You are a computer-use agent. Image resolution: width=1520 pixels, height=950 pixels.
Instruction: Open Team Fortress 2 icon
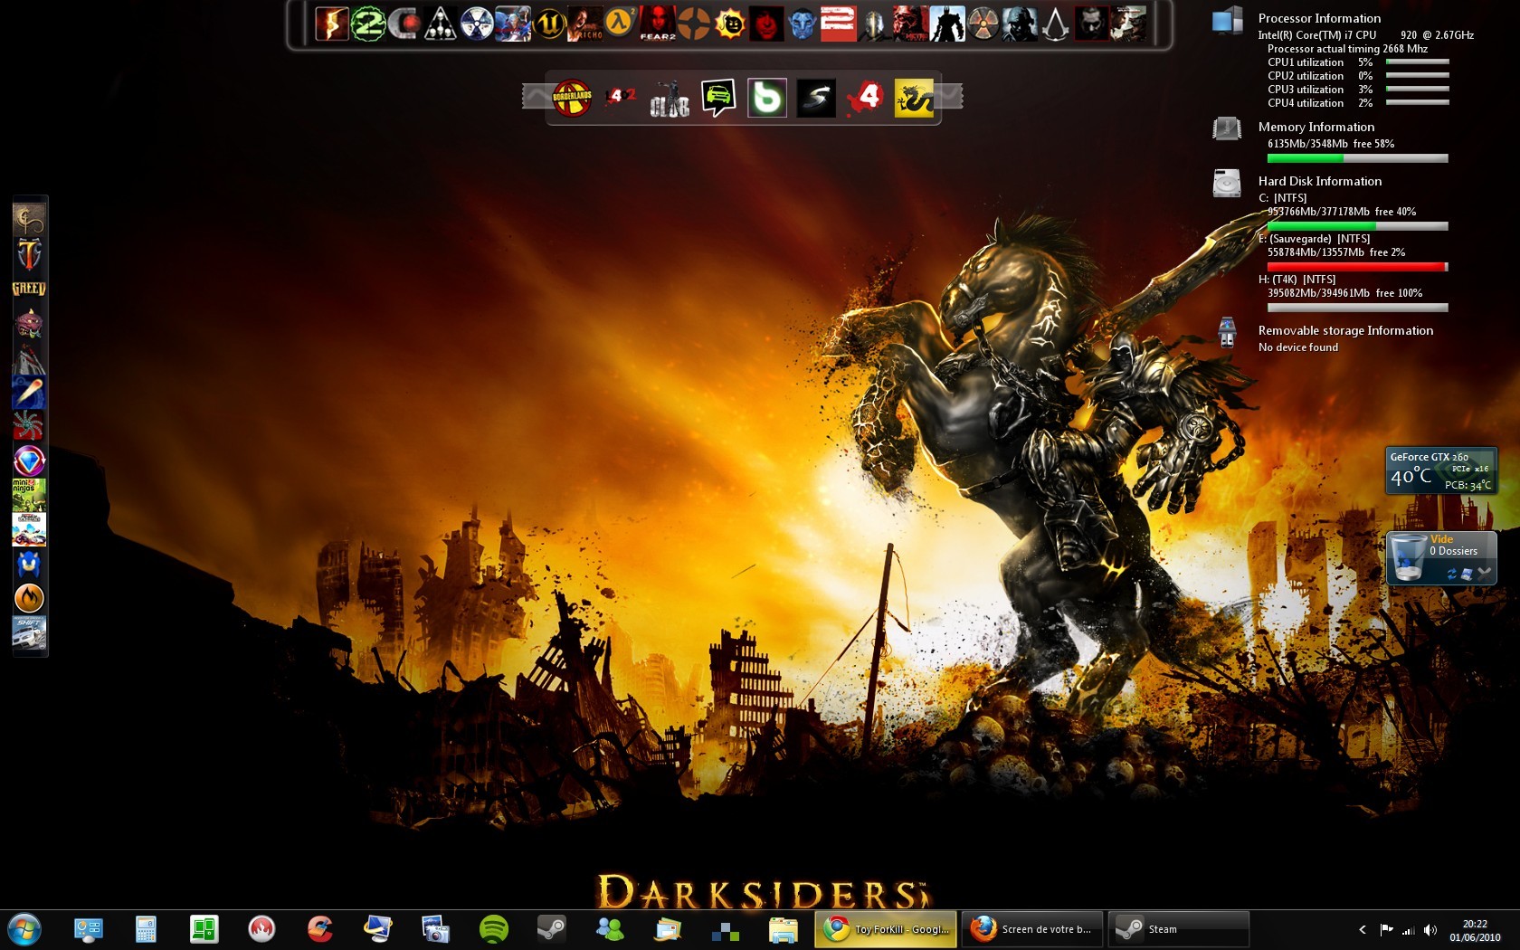(x=694, y=24)
